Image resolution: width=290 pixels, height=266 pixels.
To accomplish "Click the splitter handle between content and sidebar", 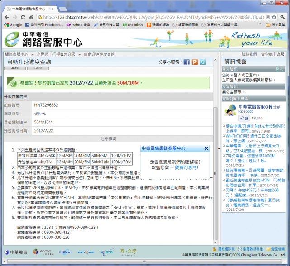I will [x=219, y=148].
